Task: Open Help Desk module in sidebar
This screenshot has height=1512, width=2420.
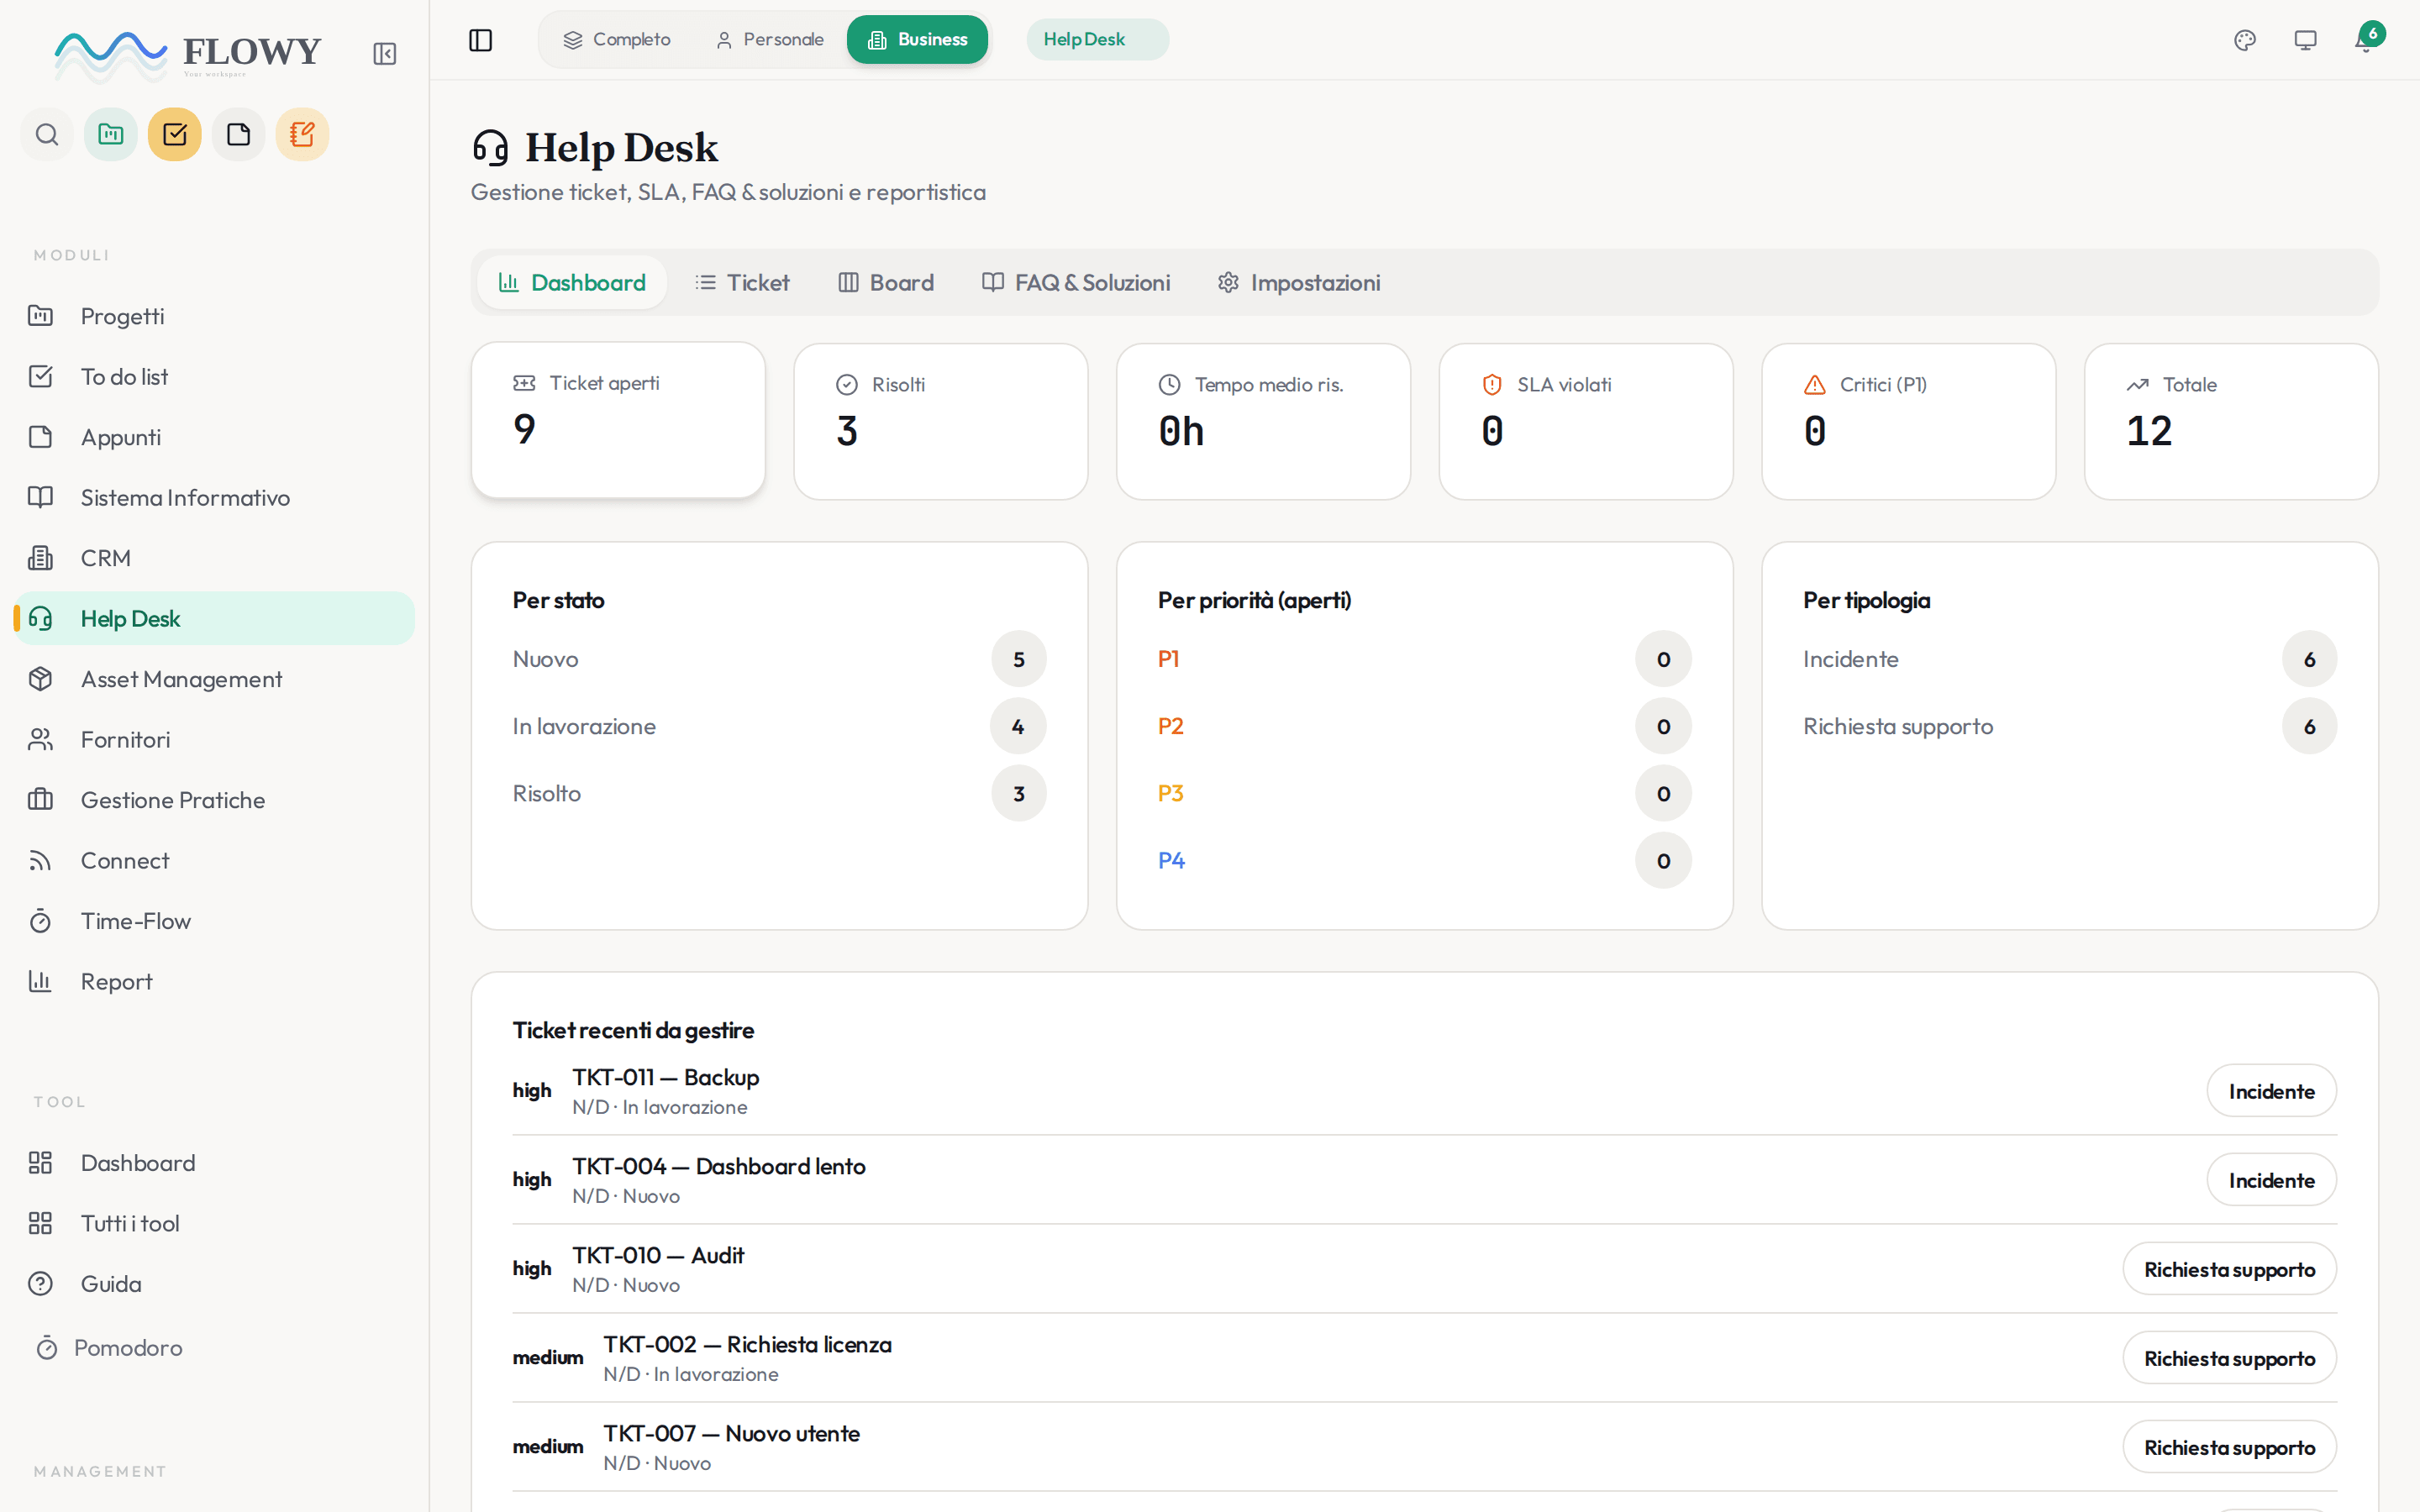Action: (x=214, y=619)
